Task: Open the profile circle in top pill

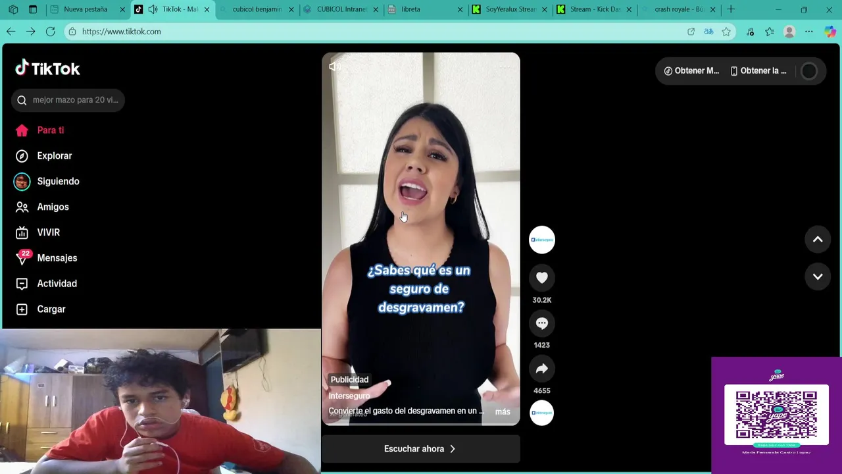Action: (x=809, y=71)
